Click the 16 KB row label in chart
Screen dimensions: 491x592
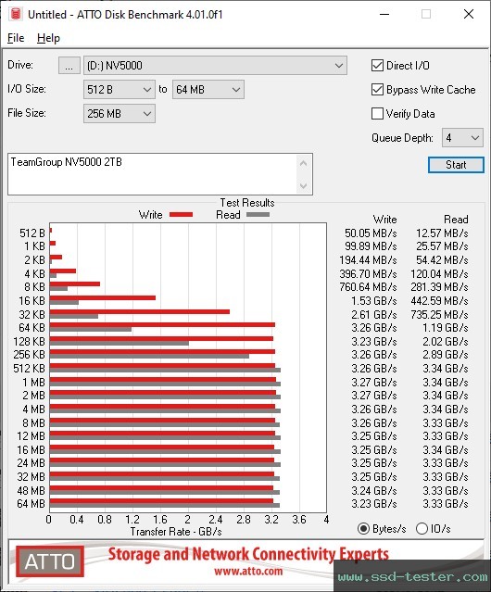(31, 301)
